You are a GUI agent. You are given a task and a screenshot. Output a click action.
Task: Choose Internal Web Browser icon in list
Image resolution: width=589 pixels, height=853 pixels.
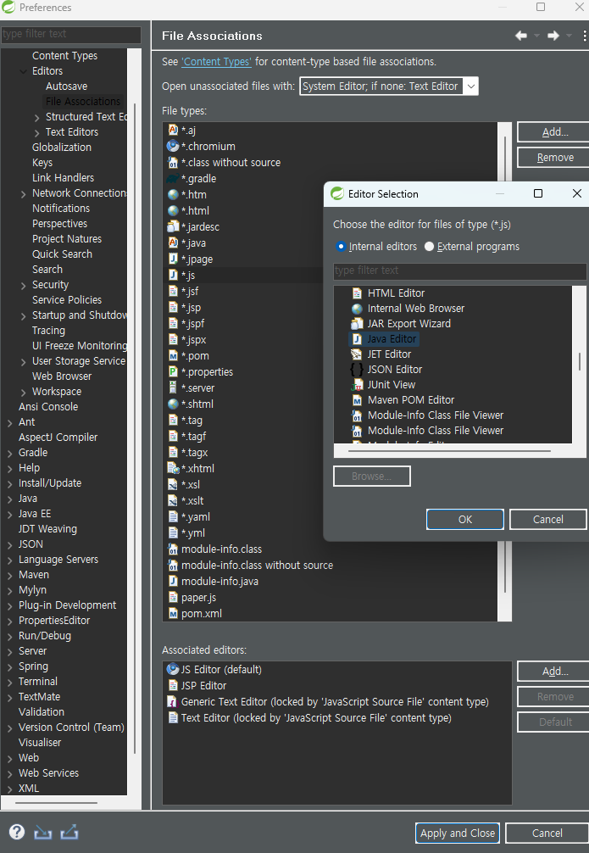click(x=357, y=309)
